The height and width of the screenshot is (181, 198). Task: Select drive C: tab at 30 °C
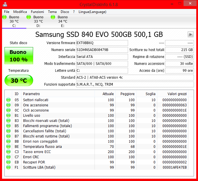click(x=14, y=21)
